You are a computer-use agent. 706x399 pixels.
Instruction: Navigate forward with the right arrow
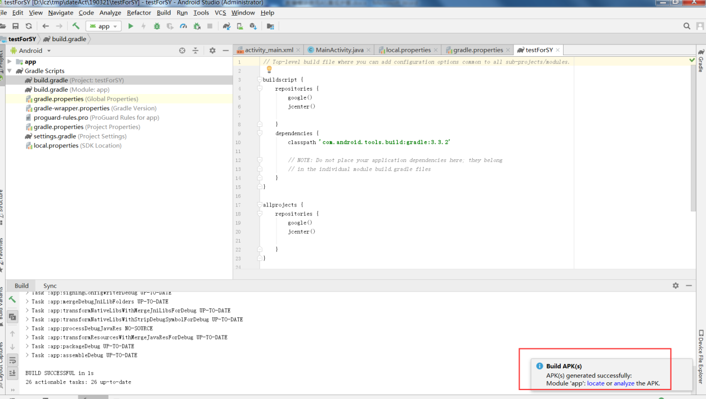(59, 26)
